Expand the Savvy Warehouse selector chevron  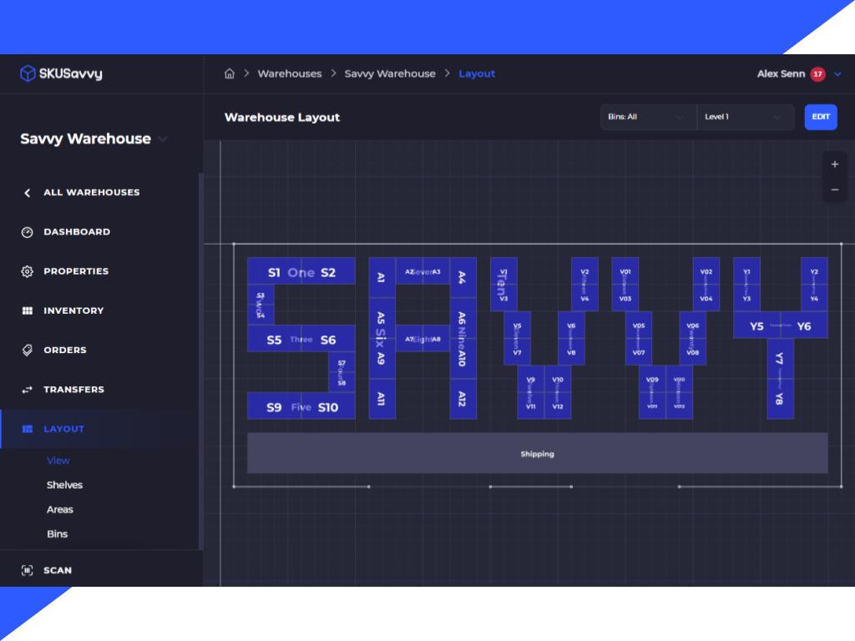(163, 139)
